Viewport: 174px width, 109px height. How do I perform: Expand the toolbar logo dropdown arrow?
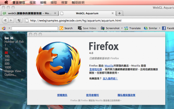coord(9,28)
